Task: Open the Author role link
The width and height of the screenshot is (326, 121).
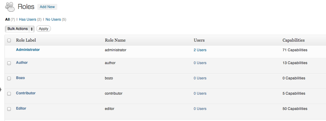Action: point(22,63)
